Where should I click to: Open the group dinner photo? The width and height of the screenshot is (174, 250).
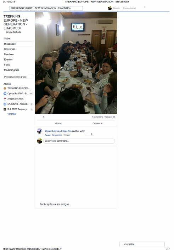[x=76, y=63]
